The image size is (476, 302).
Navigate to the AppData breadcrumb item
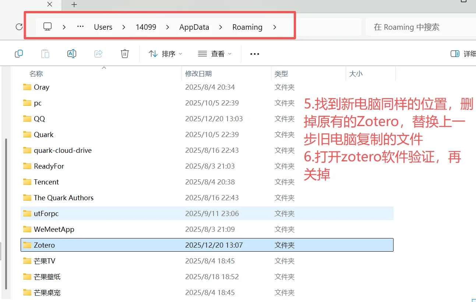pos(194,27)
